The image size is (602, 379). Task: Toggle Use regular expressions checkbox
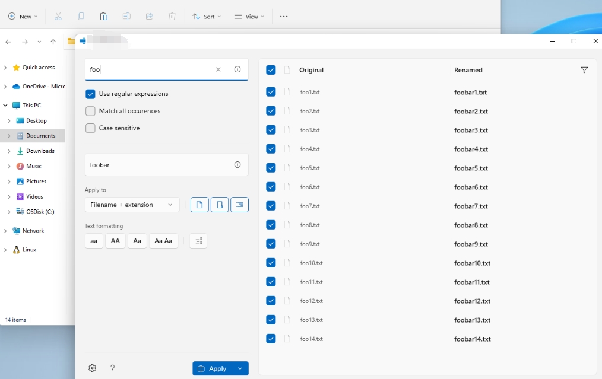[90, 94]
